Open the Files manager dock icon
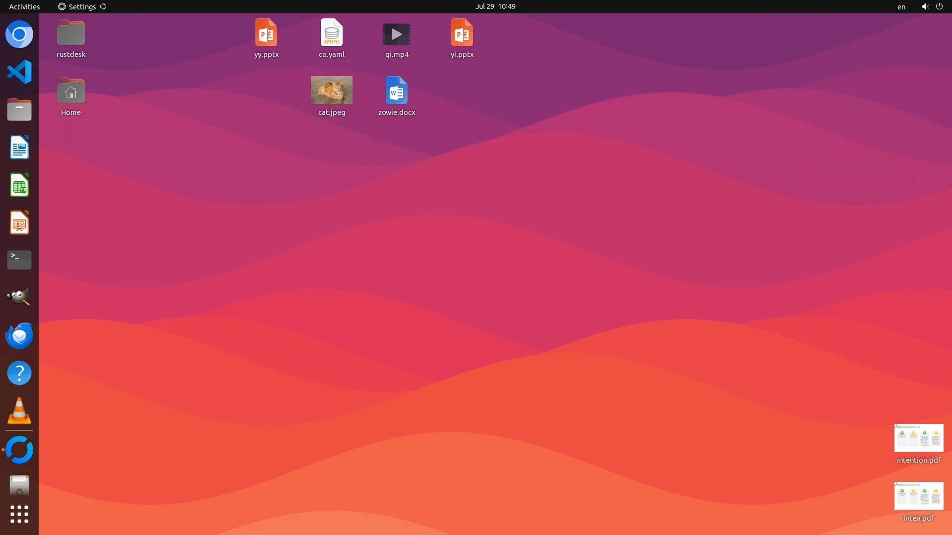The width and height of the screenshot is (952, 535). pos(19,110)
